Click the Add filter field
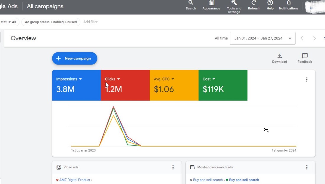The width and height of the screenshot is (325, 184). [90, 22]
